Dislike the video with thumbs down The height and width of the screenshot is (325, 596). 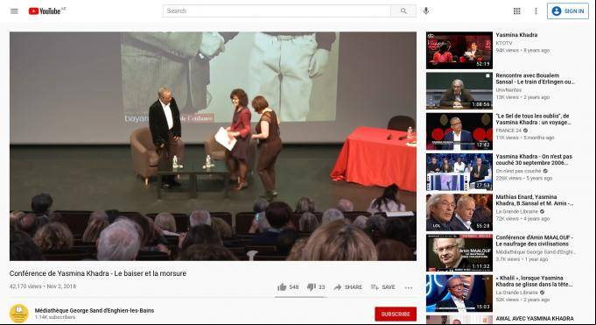tap(316, 287)
